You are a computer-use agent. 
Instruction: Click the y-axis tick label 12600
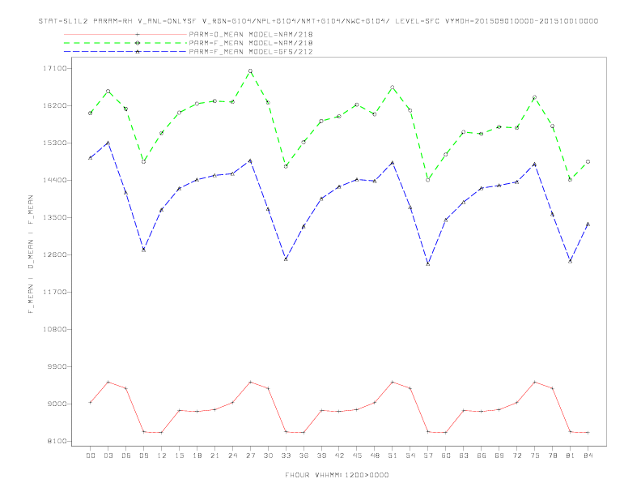(x=55, y=254)
